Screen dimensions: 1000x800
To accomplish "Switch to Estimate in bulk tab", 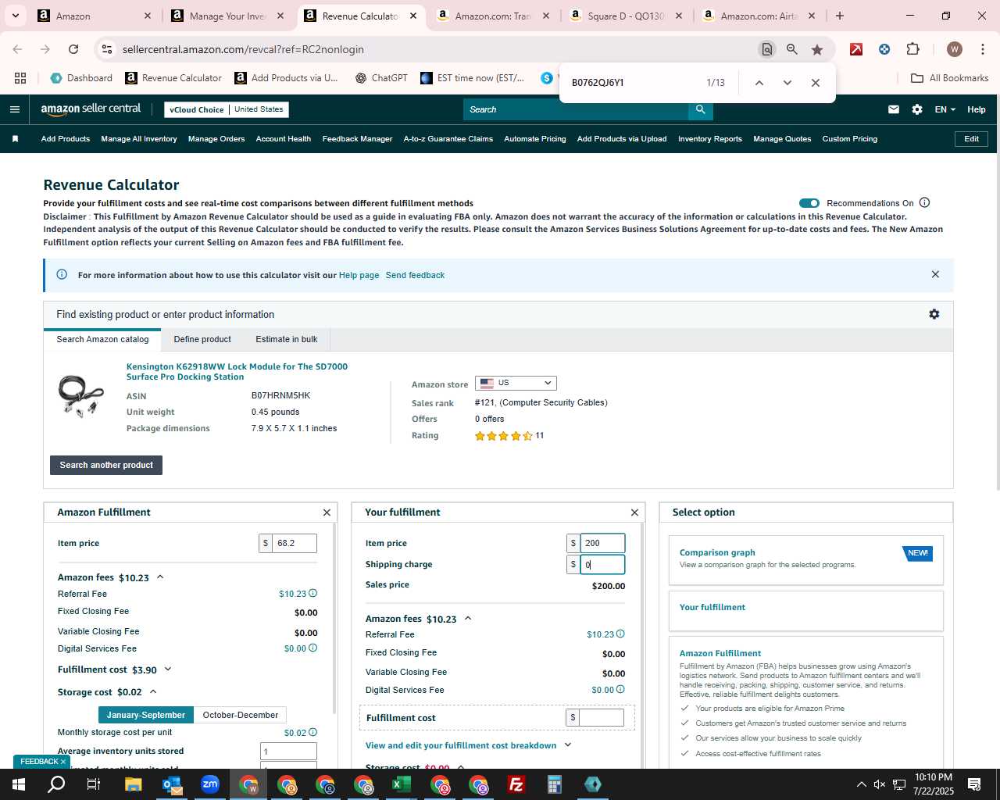I will tap(287, 339).
